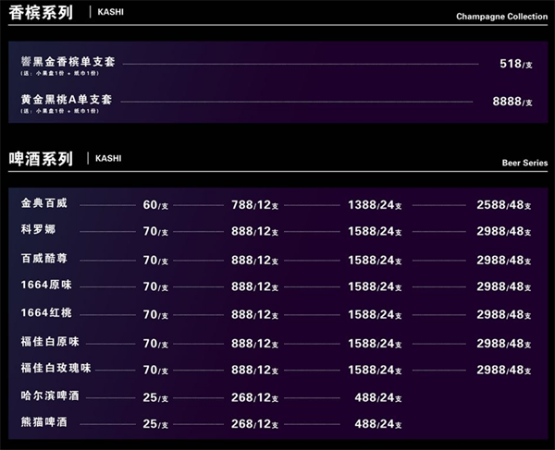Click KASHI text beside 啤酒系列
This screenshot has height=450, width=555.
(x=108, y=158)
